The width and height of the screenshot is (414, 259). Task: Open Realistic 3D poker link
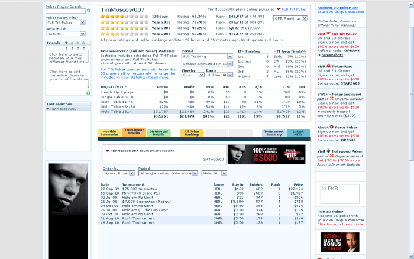pyautogui.click(x=341, y=10)
